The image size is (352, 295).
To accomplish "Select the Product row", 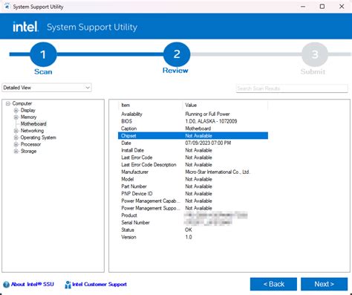I will tap(193, 215).
